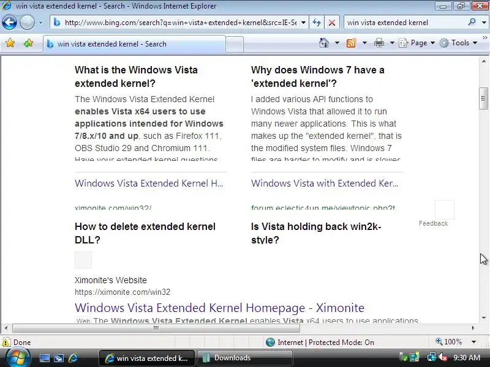Image resolution: width=490 pixels, height=367 pixels.
Task: Click the muted volume speaker tray icon
Action: point(443,357)
